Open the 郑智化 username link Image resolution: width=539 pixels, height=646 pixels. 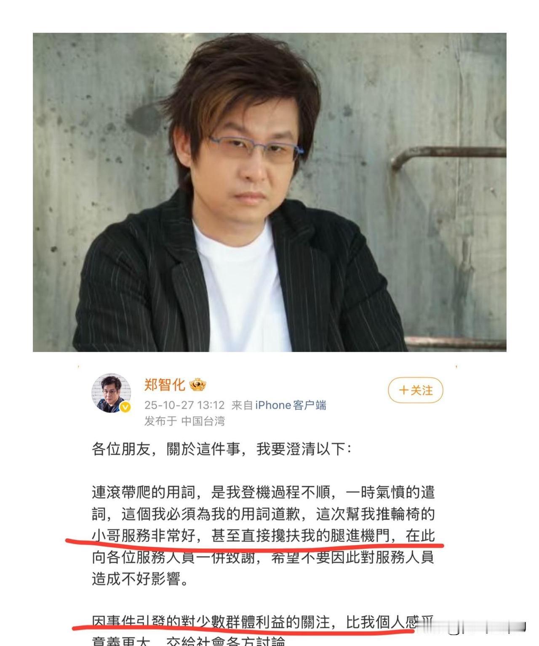(x=165, y=384)
